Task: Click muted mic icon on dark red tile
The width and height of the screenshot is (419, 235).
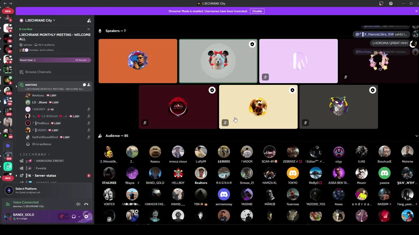Action: [x=145, y=123]
